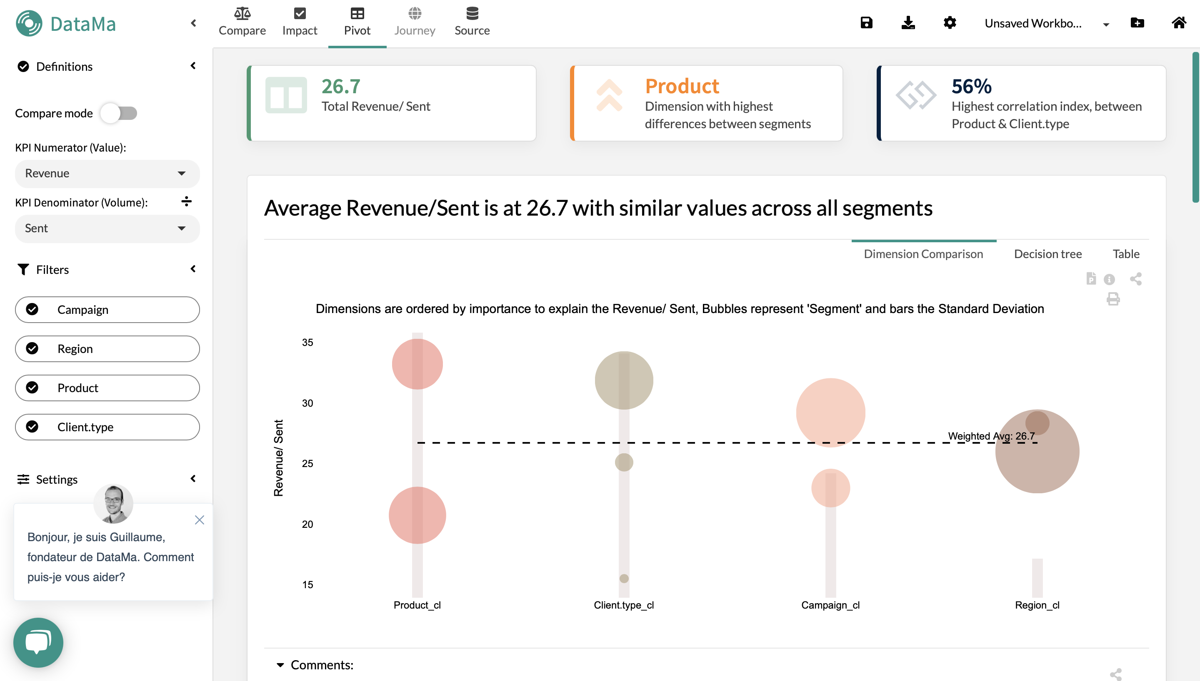1200x681 pixels.
Task: Open the Revenue KPI numerator dropdown
Action: 107,174
